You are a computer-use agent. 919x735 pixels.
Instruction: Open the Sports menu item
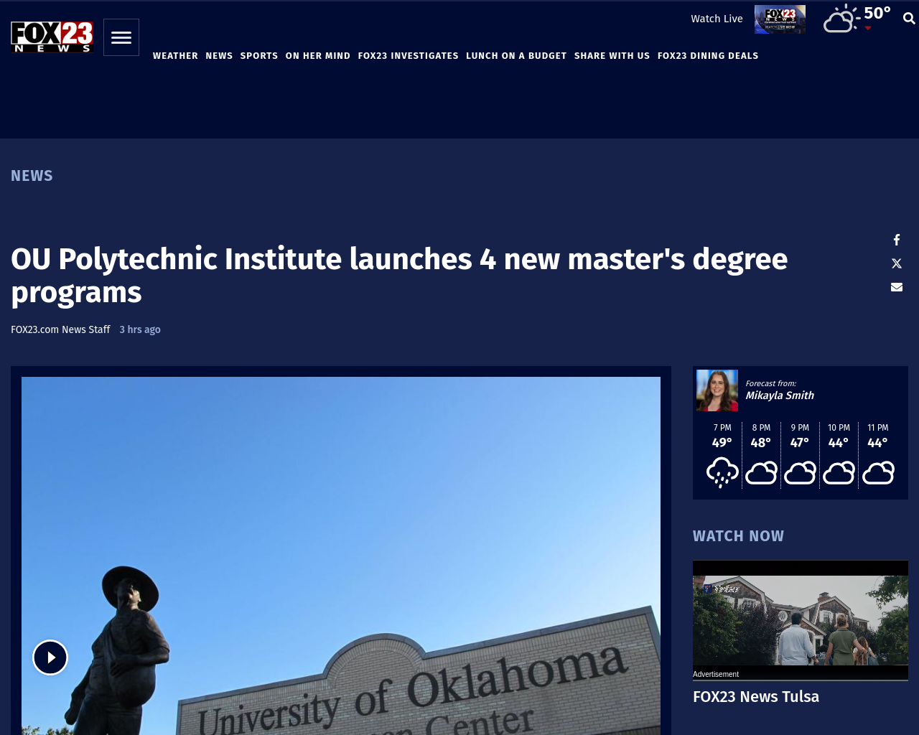[259, 56]
